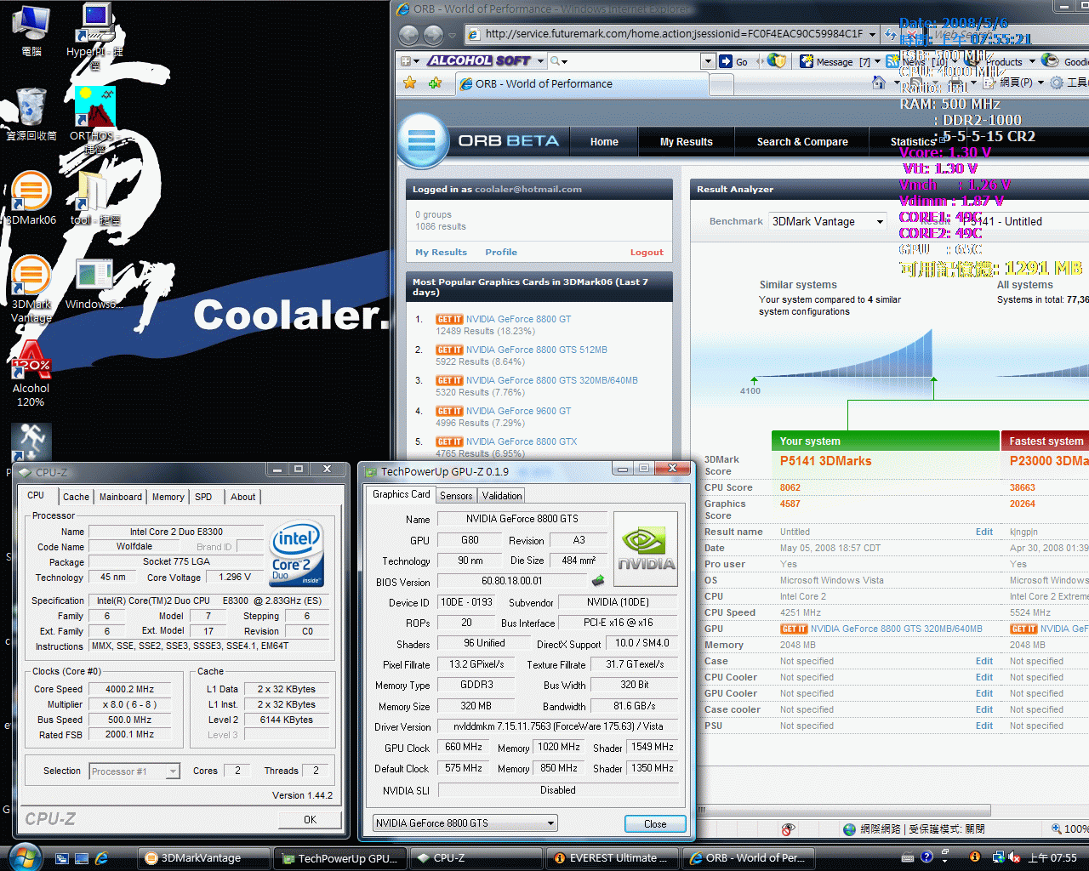Expand the IE address bar dropdown
The width and height of the screenshot is (1089, 871).
[871, 34]
